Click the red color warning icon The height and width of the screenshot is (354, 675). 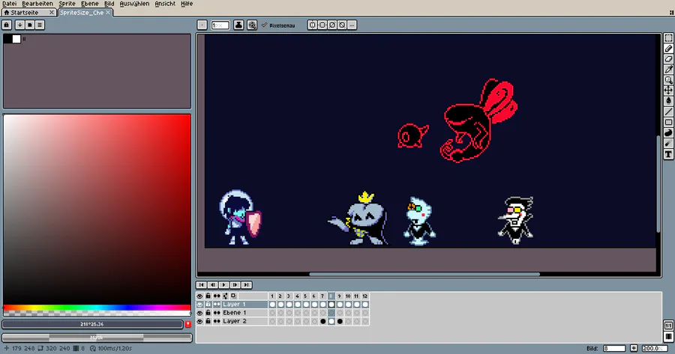(x=188, y=324)
